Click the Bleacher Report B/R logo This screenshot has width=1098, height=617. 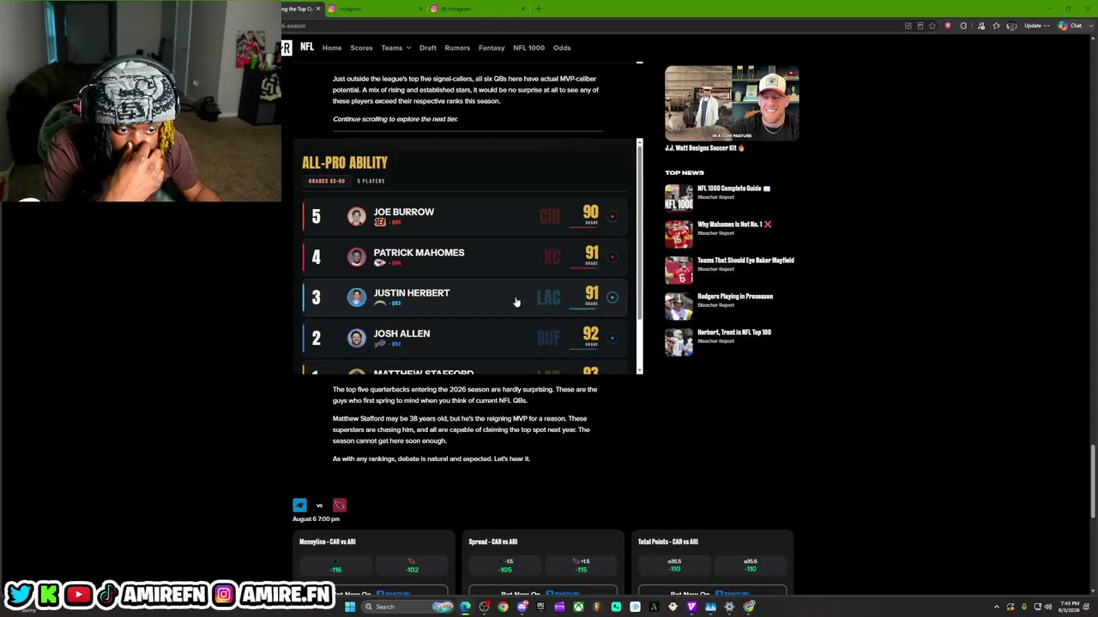point(287,48)
